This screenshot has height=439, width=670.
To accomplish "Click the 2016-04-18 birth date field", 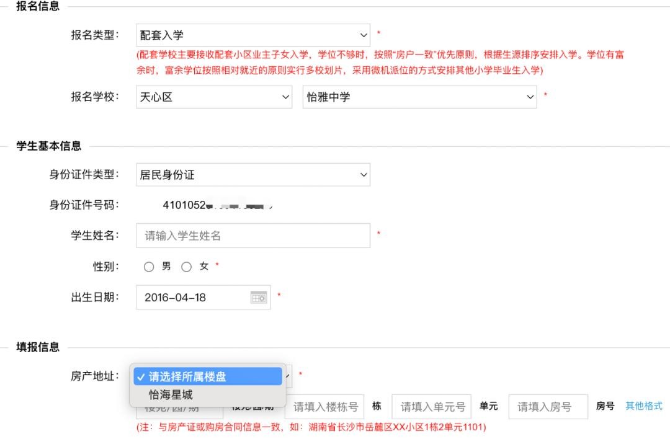I will (x=192, y=298).
